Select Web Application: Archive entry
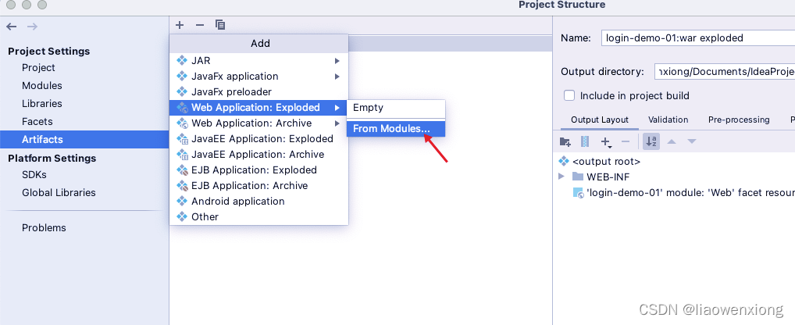 [258, 123]
